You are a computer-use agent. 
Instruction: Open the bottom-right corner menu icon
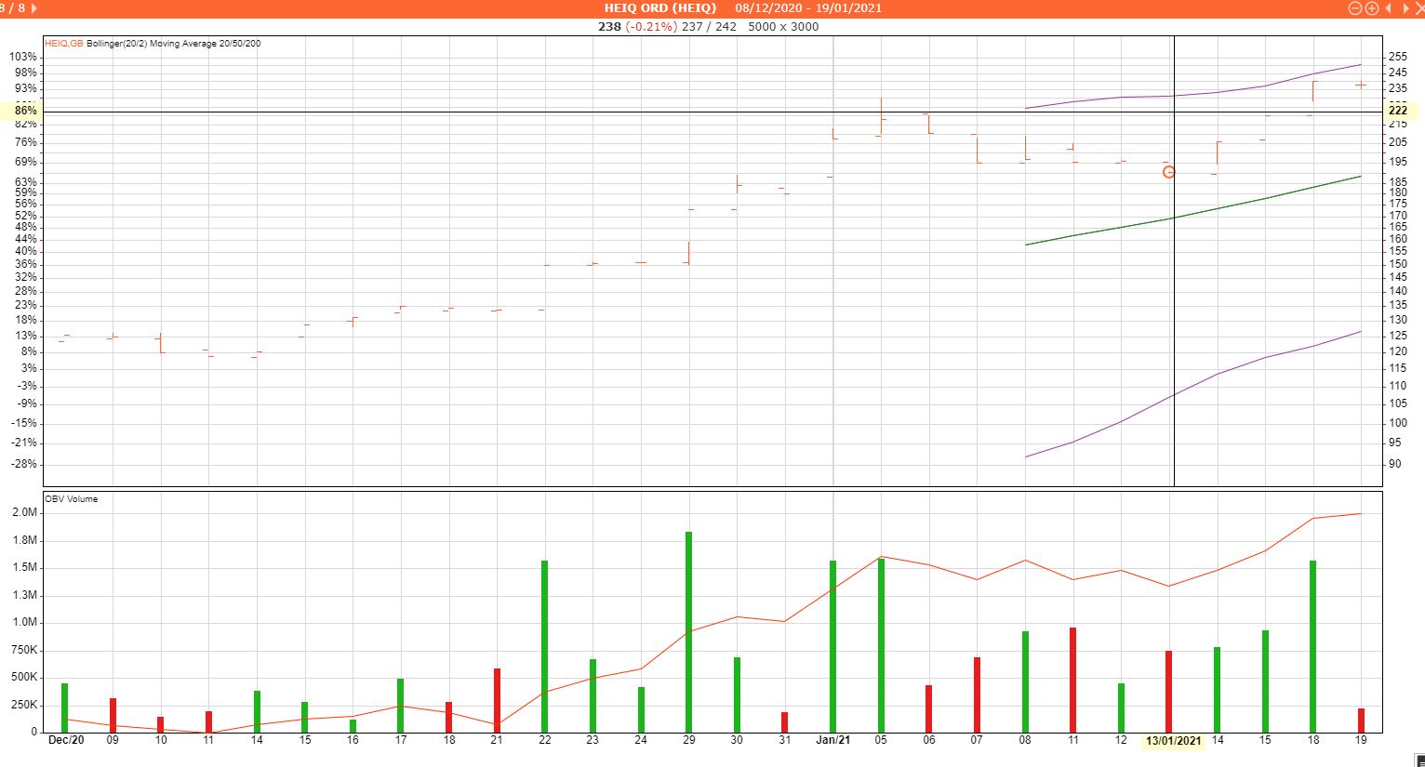1418,760
